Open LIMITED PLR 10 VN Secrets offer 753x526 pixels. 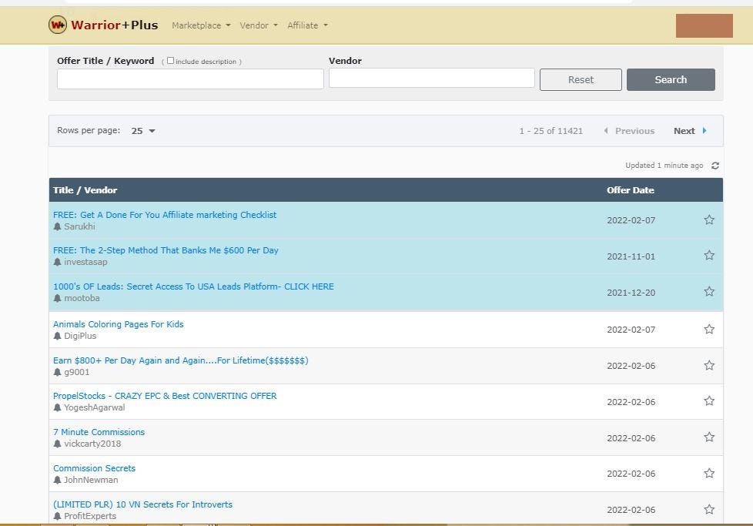pyautogui.click(x=142, y=504)
